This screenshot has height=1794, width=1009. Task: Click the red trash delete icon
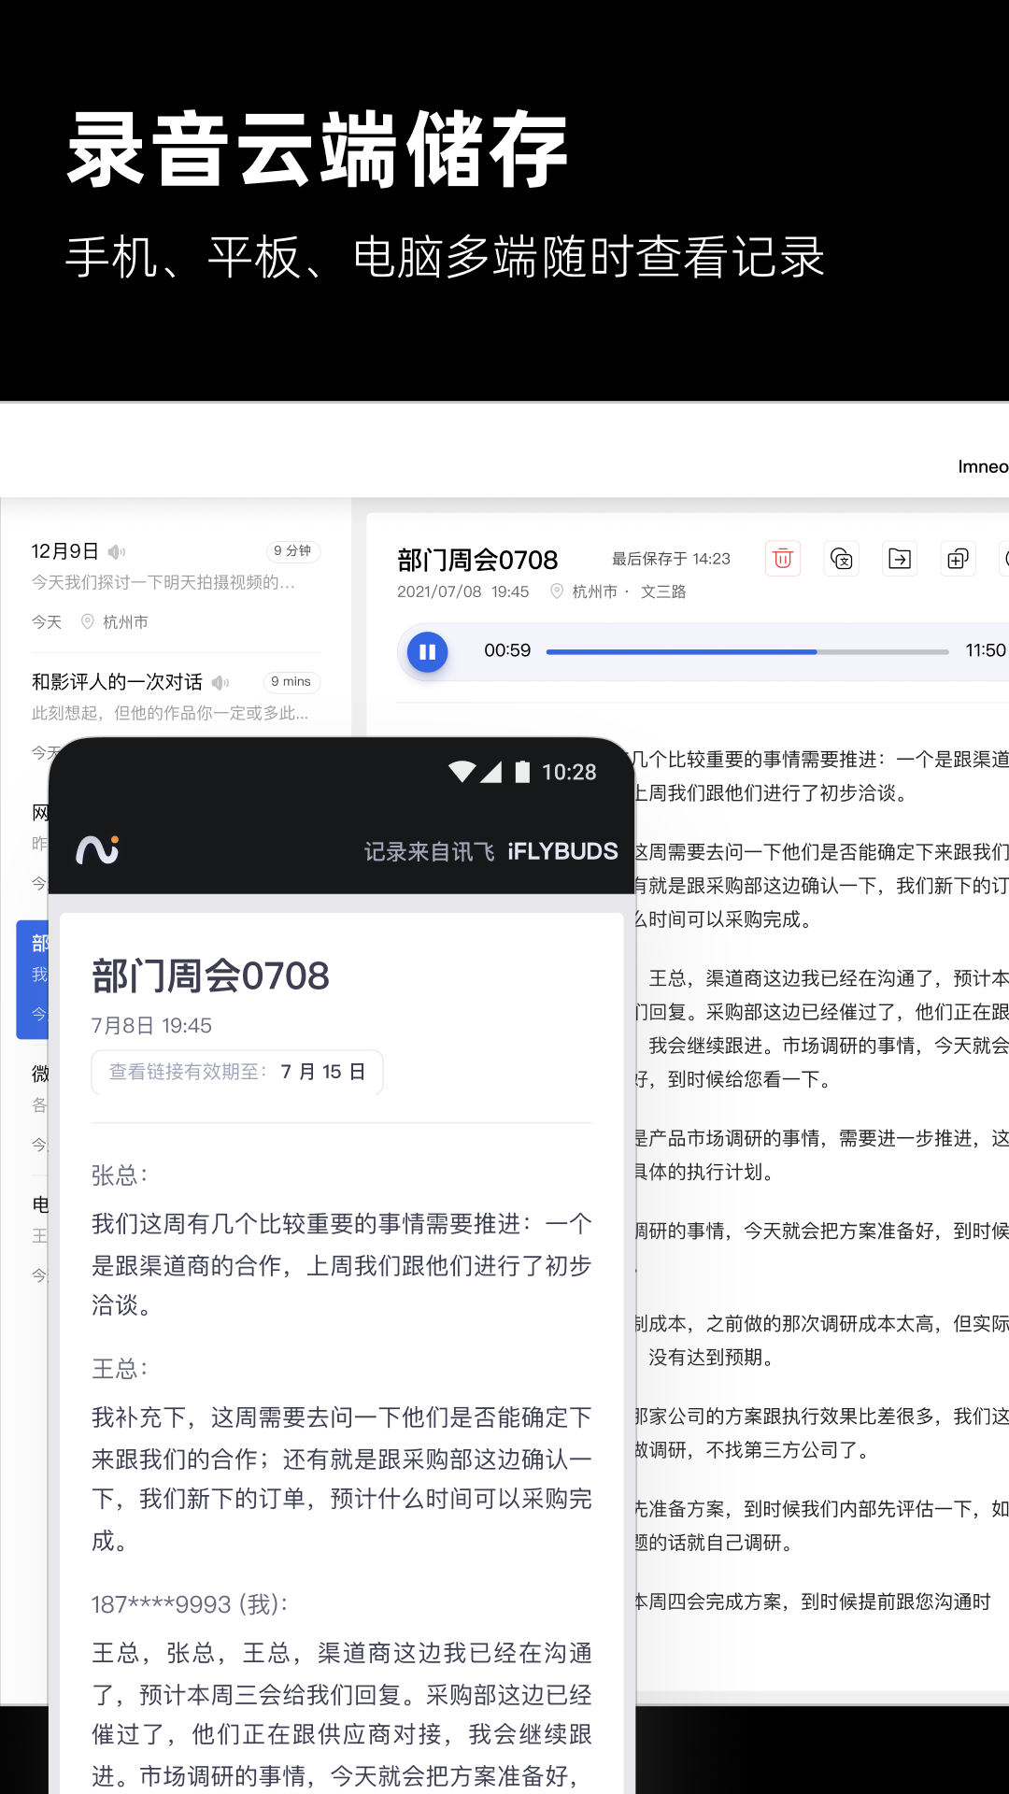783,559
